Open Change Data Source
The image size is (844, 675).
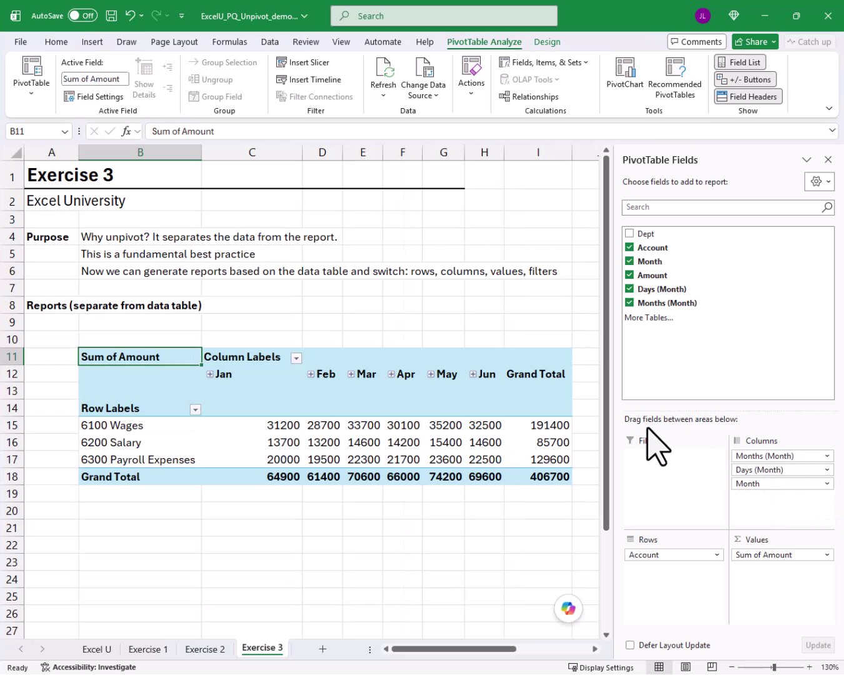pyautogui.click(x=423, y=77)
